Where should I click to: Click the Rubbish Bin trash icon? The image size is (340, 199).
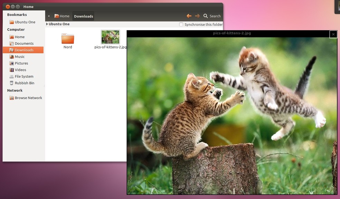[x=11, y=83]
